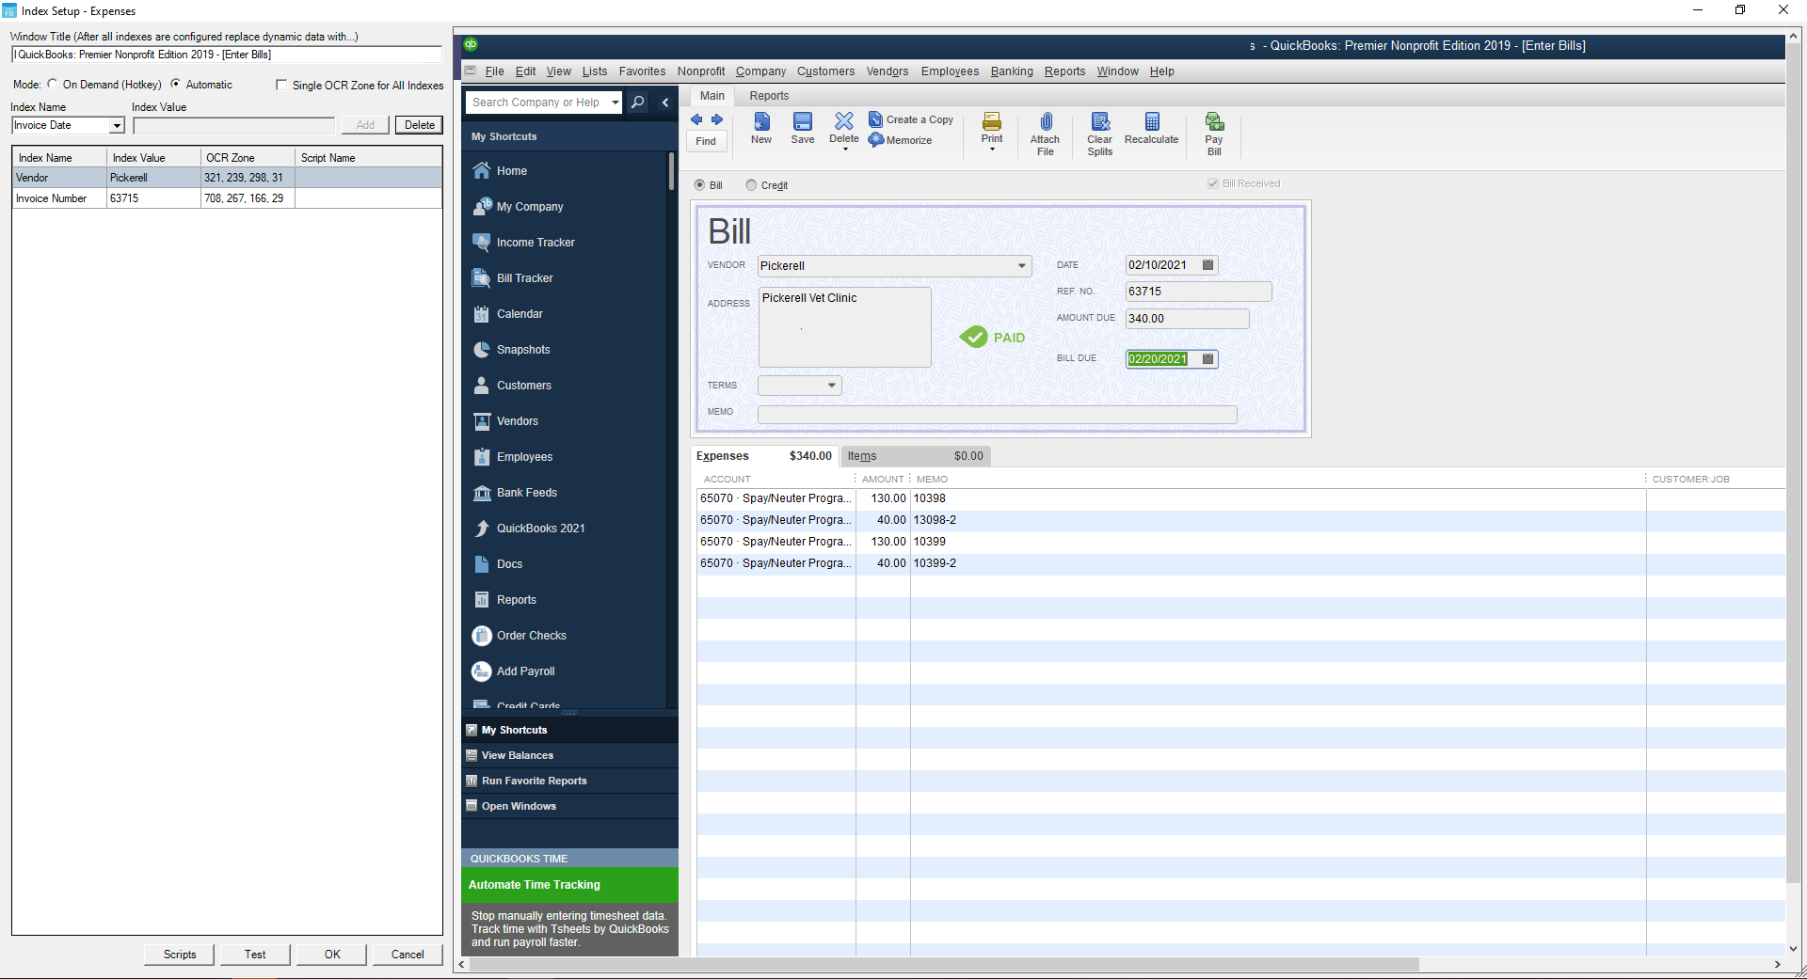Click the Test button
Viewport: 1807px width, 979px height.
(x=255, y=955)
